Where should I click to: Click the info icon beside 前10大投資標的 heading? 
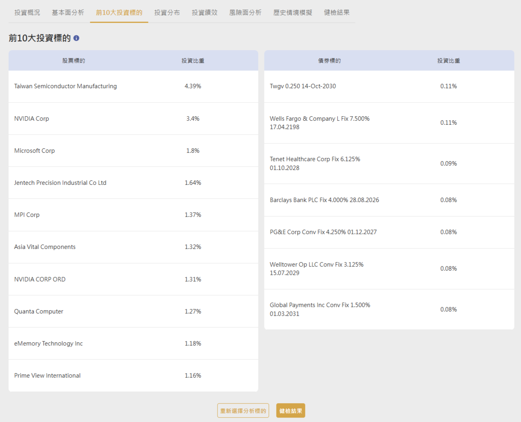76,38
